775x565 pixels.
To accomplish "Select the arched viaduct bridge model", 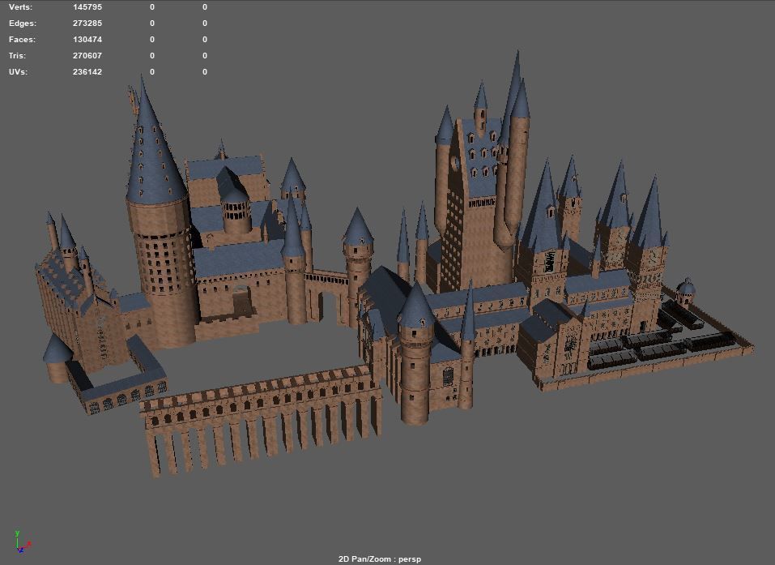I will click(x=262, y=421).
